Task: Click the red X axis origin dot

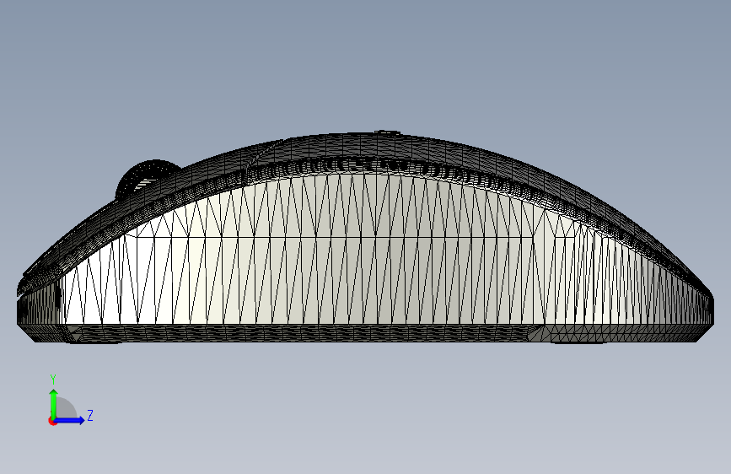Action: (52, 421)
